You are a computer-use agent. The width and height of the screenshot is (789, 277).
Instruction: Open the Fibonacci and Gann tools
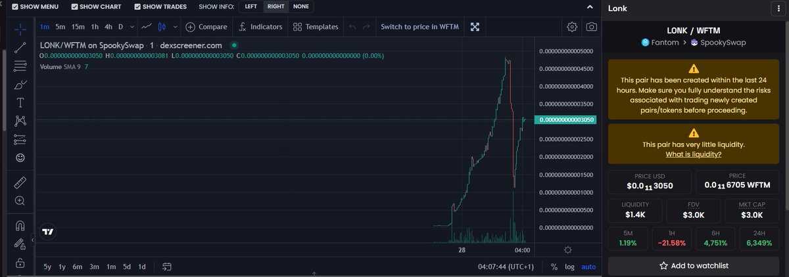click(20, 66)
